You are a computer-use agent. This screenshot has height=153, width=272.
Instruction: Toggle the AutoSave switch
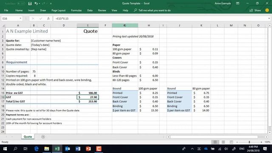tap(21, 3)
